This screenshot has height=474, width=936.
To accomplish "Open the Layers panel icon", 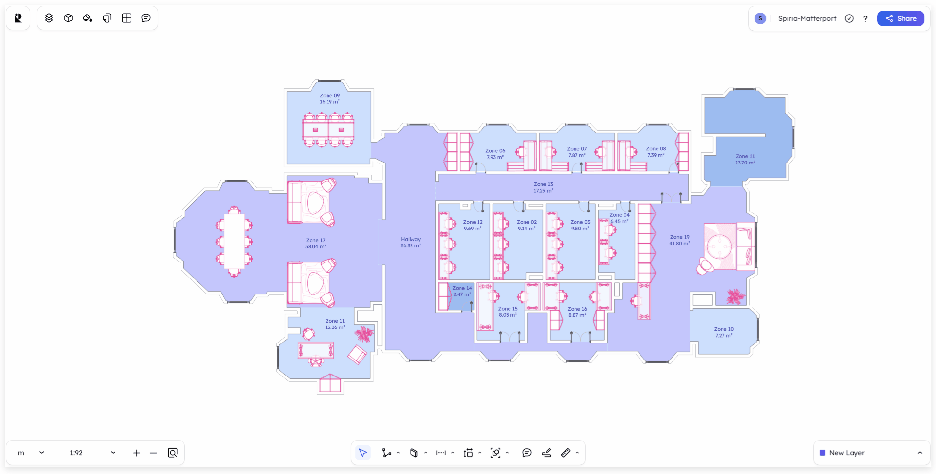I will click(49, 18).
